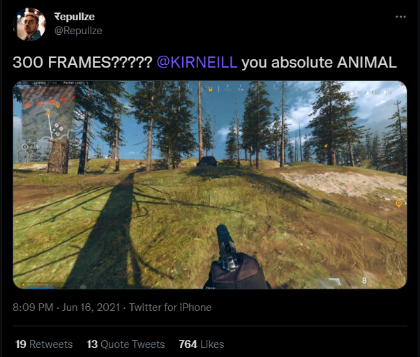This screenshot has width=420, height=357.
Task: Open the @Repullze handle link
Action: tap(78, 31)
